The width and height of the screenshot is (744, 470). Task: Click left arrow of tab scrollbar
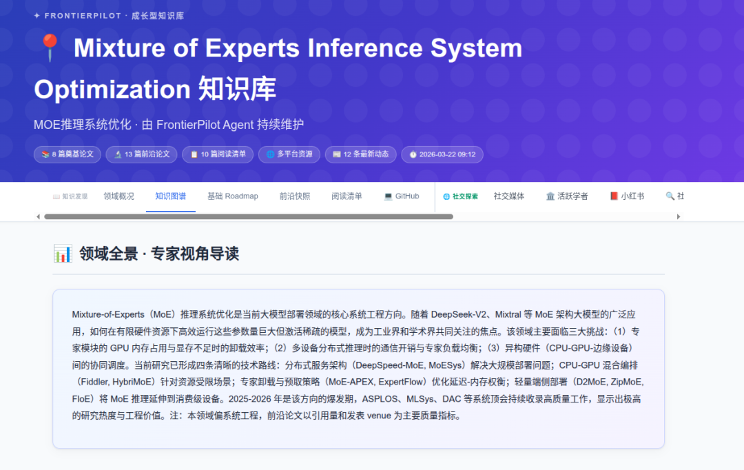[x=39, y=216]
